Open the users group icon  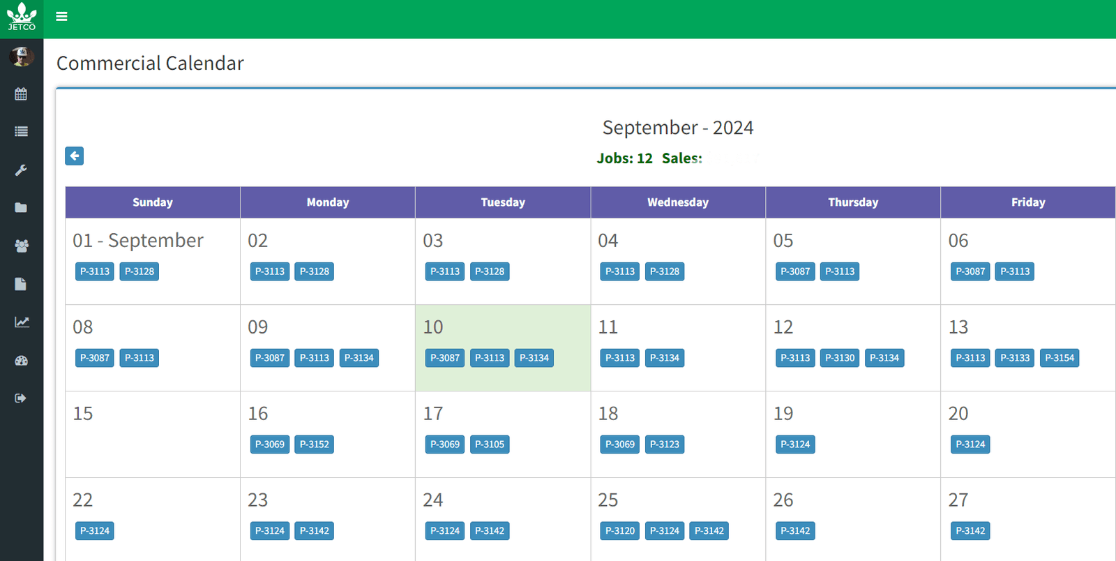point(21,246)
